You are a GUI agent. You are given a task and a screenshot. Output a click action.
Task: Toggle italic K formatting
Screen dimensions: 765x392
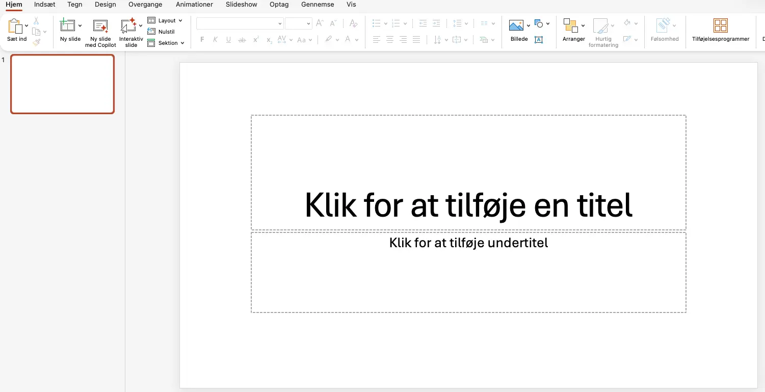(x=215, y=40)
